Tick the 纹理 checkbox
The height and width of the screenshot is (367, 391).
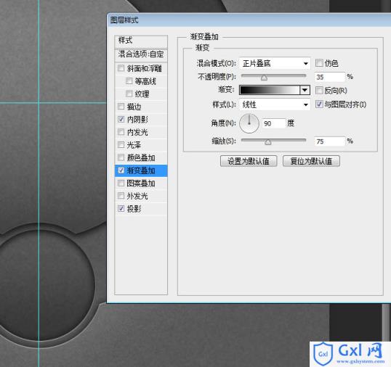129,94
